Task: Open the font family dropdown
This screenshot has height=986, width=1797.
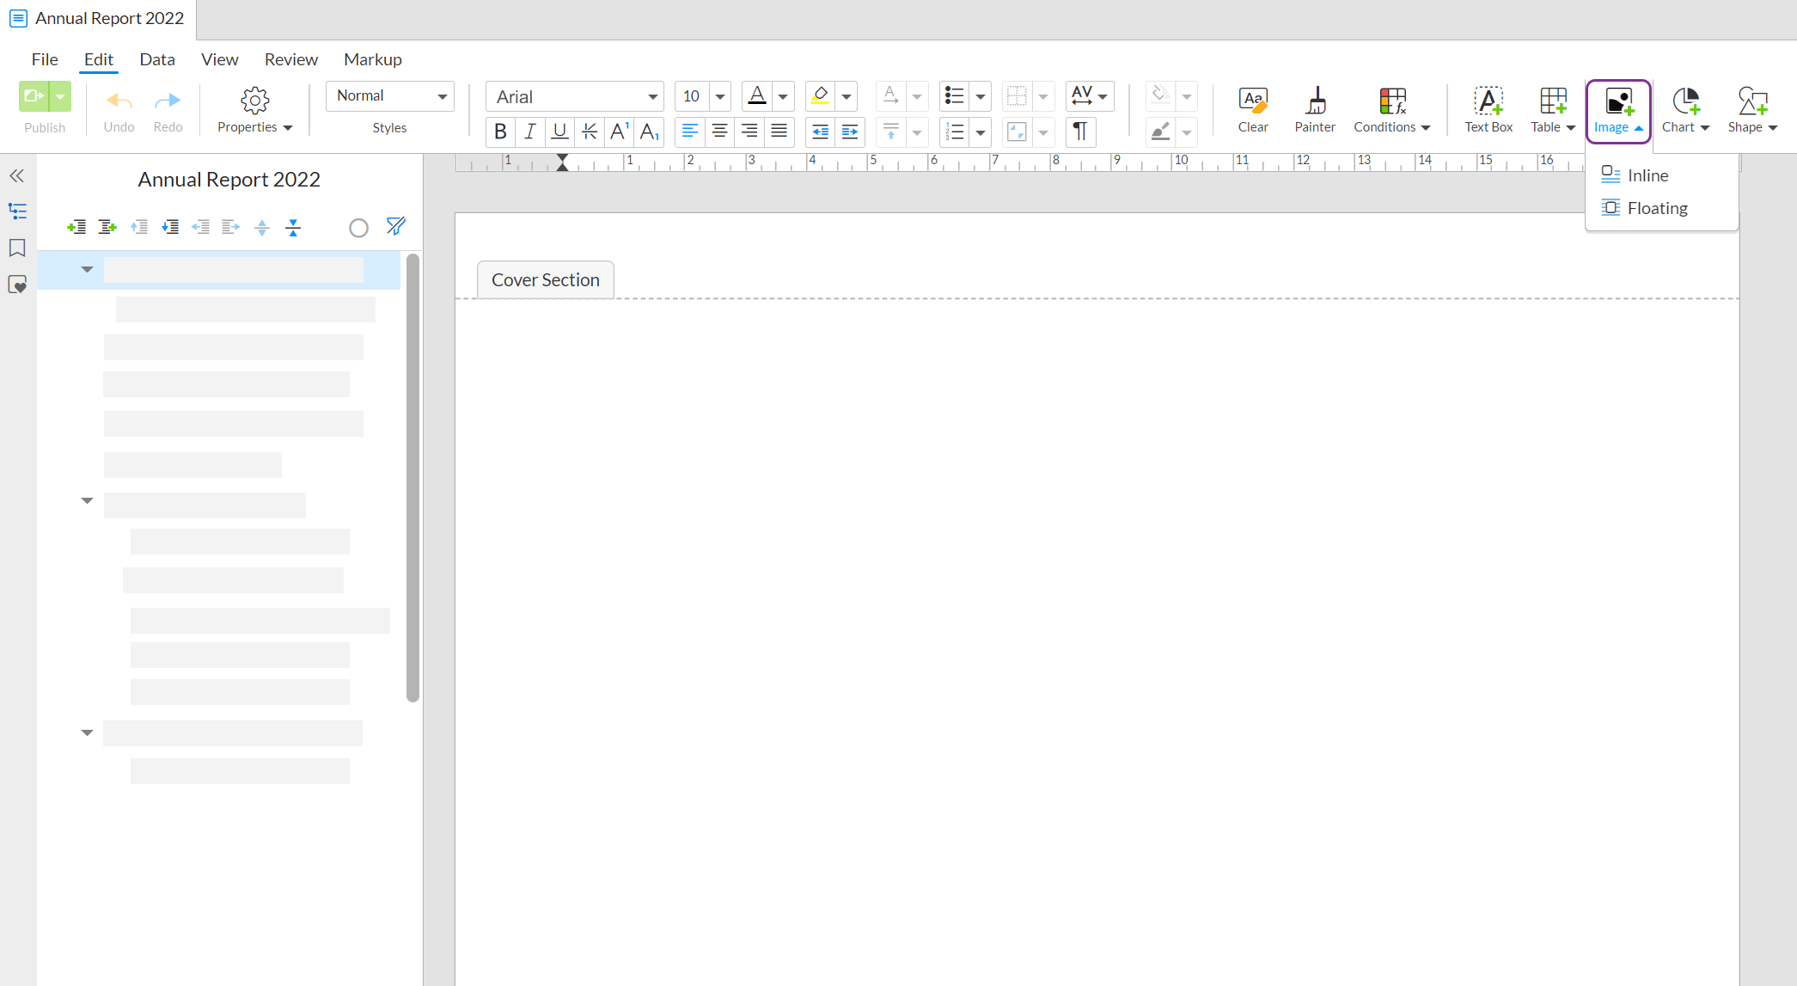Action: [x=651, y=96]
